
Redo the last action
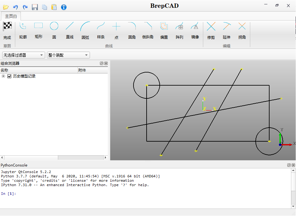25,7
